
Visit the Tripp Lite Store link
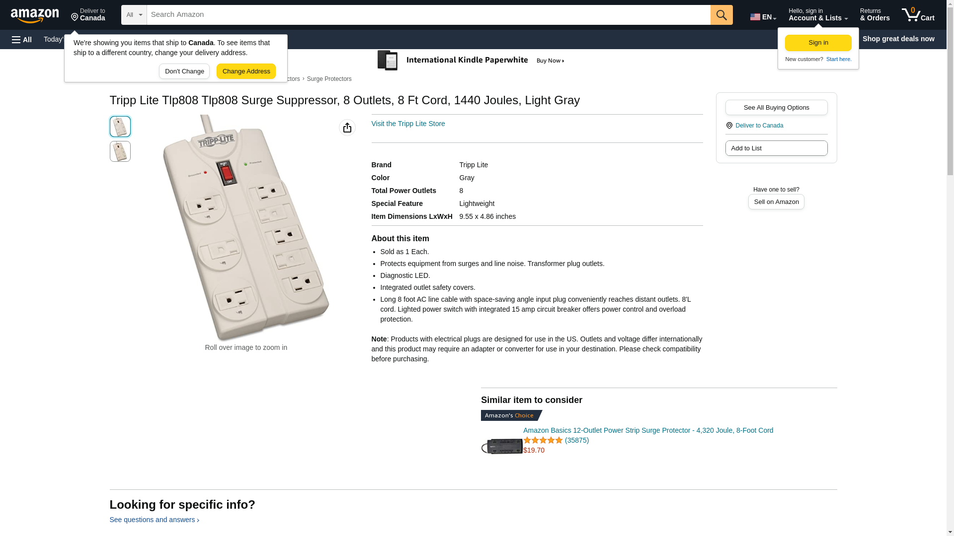coord(408,124)
